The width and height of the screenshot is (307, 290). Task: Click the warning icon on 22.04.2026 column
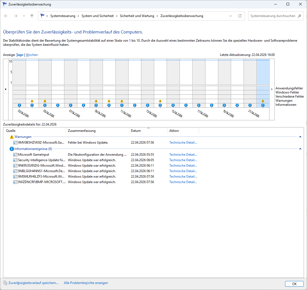(x=263, y=101)
